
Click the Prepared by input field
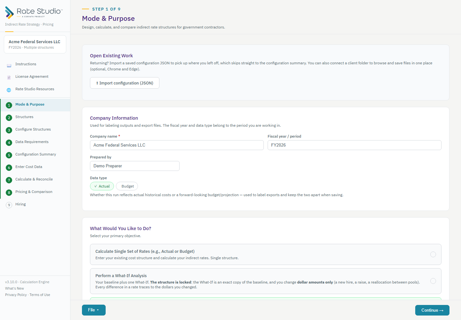pos(135,166)
